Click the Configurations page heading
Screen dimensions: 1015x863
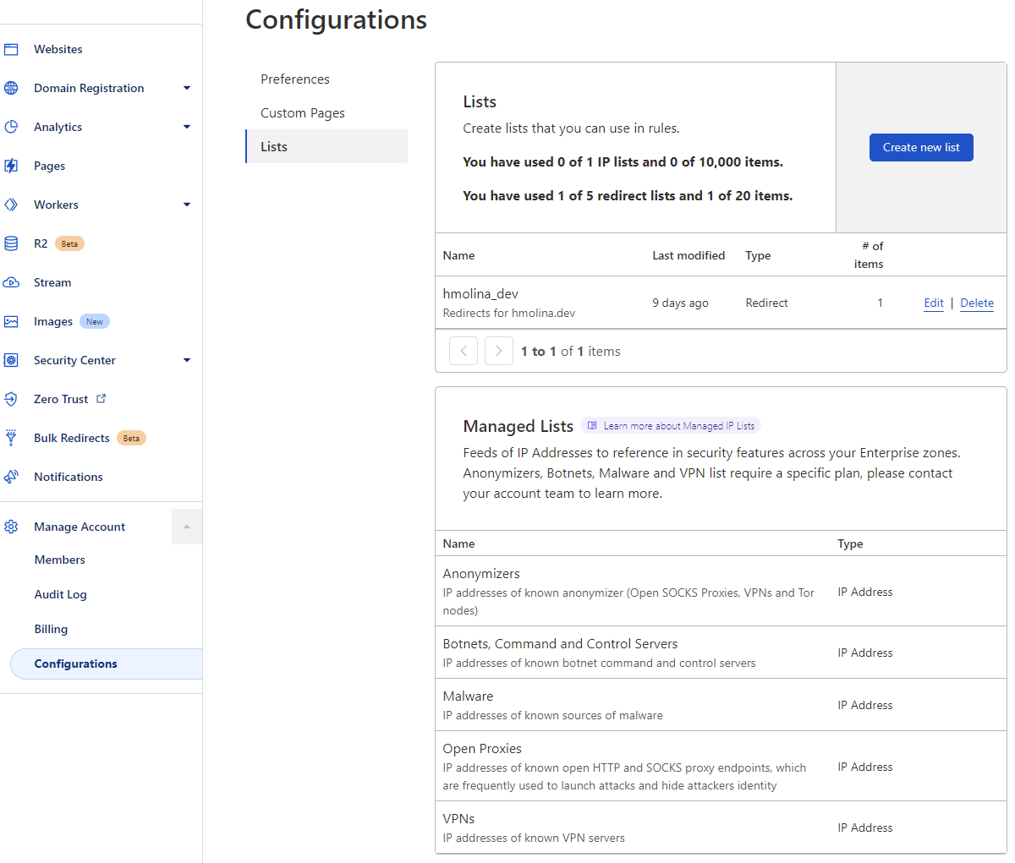[337, 19]
